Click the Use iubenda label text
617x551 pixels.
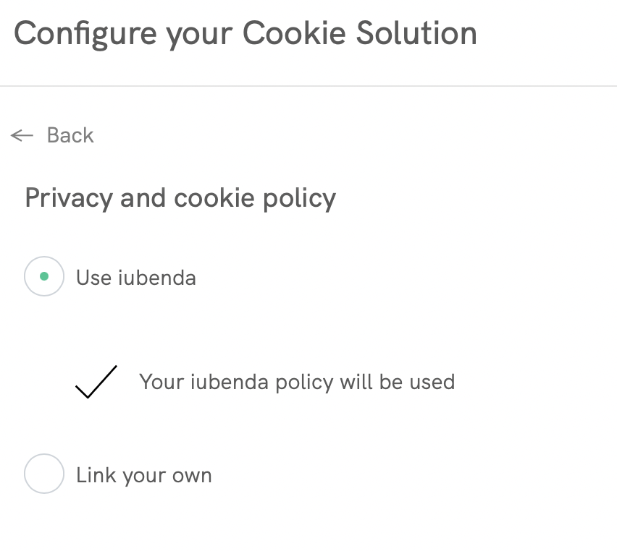pos(136,277)
